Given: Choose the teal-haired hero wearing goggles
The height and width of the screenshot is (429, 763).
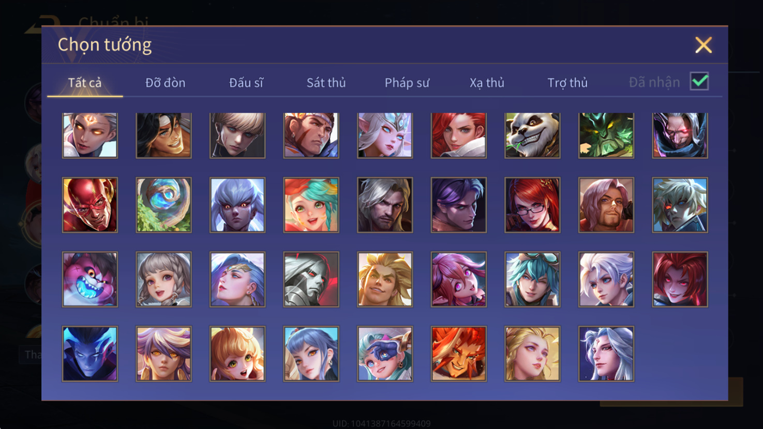Looking at the screenshot, I should 532,279.
